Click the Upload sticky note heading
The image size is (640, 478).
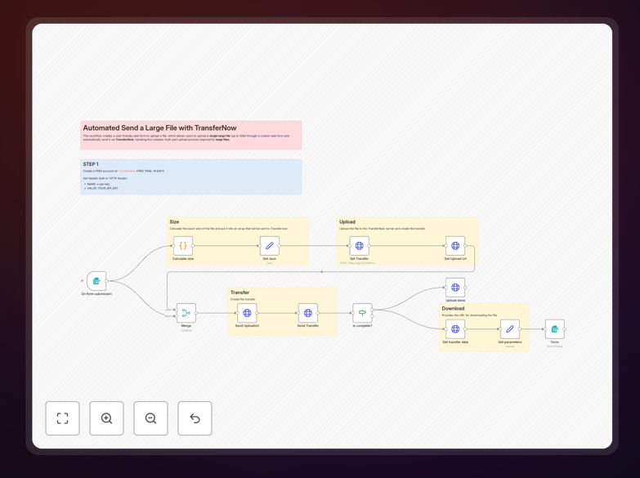click(x=347, y=221)
